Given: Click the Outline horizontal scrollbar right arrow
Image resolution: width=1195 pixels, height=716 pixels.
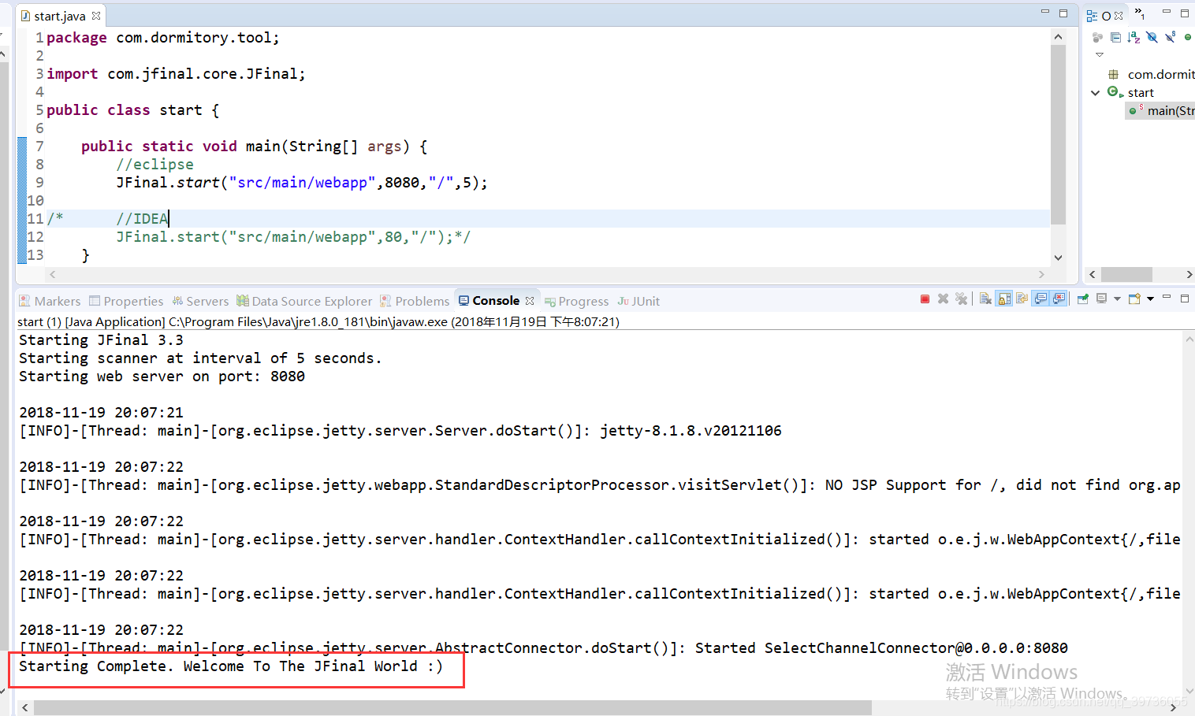Looking at the screenshot, I should pyautogui.click(x=1189, y=274).
